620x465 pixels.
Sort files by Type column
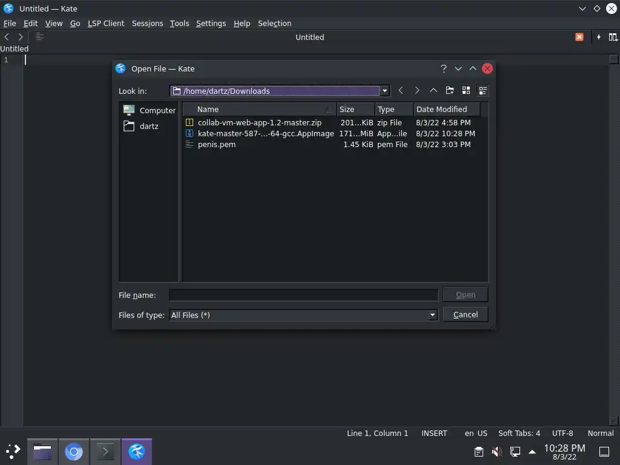(394, 109)
